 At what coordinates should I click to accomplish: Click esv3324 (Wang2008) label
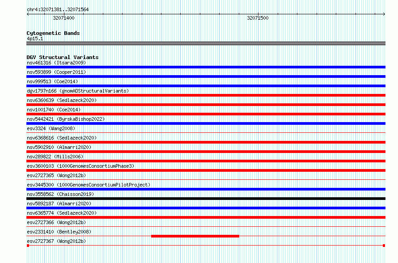(51, 128)
